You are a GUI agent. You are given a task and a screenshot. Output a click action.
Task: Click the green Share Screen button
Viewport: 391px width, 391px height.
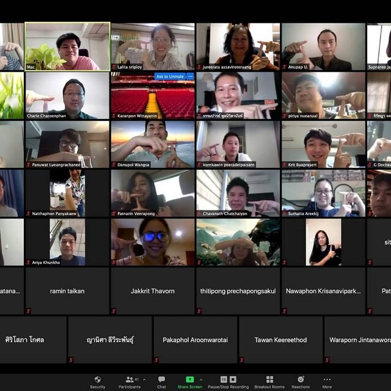coord(190,382)
